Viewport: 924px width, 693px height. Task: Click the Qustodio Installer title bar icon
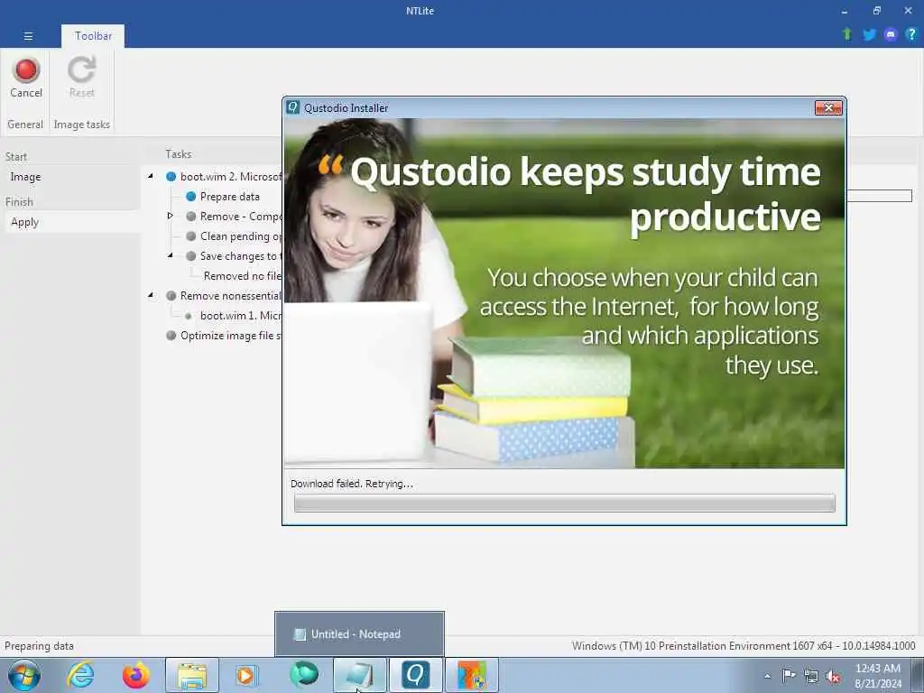pos(293,107)
